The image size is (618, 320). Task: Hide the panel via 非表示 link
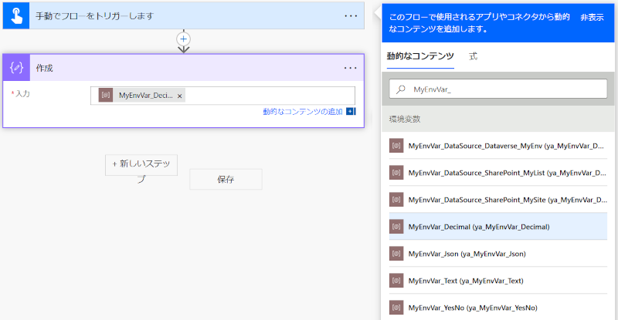point(593,16)
